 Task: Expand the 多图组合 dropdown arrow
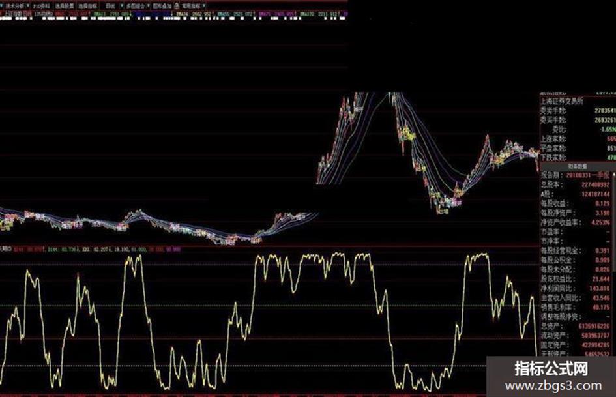tap(149, 6)
